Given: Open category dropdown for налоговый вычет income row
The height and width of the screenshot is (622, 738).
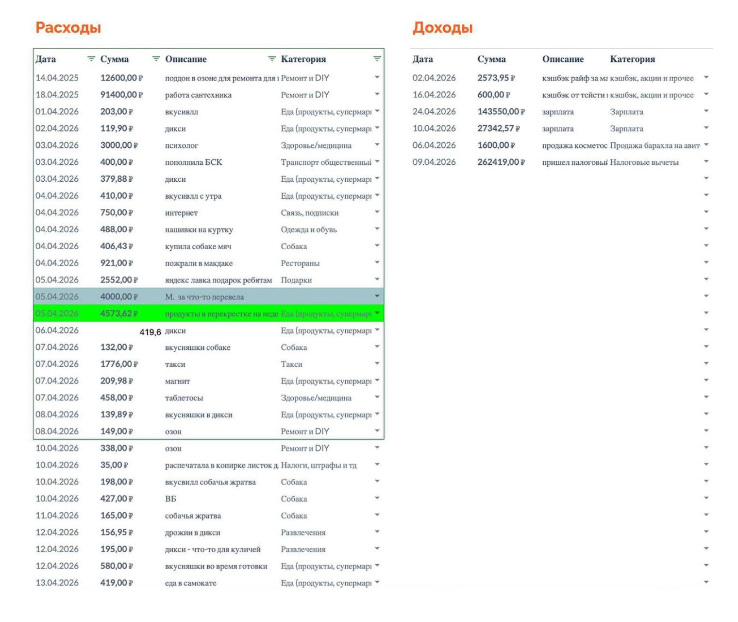Looking at the screenshot, I should coord(706,162).
